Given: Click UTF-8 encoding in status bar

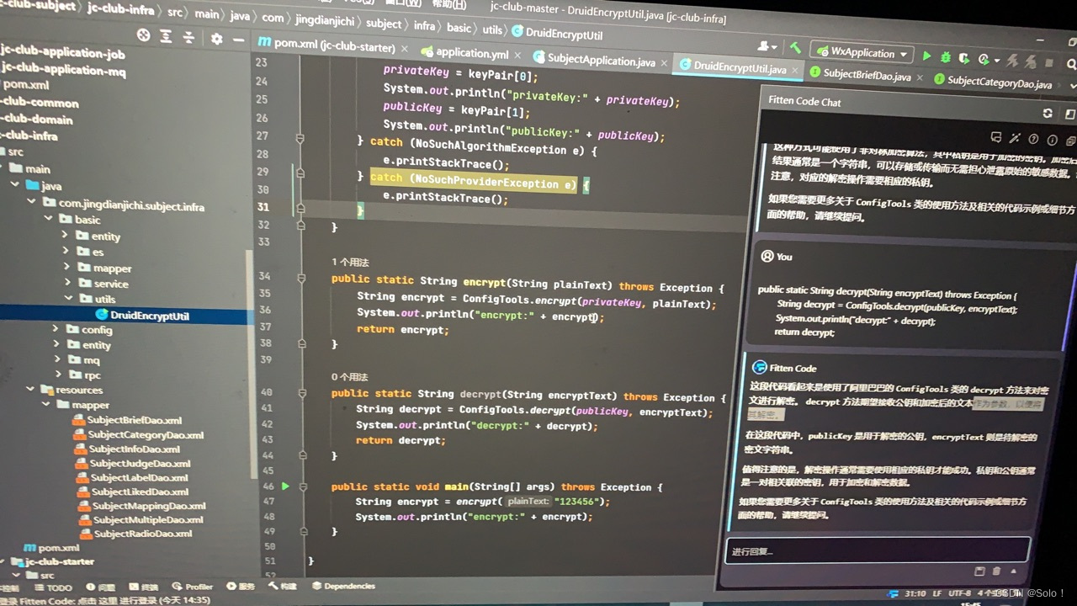Looking at the screenshot, I should [x=959, y=593].
